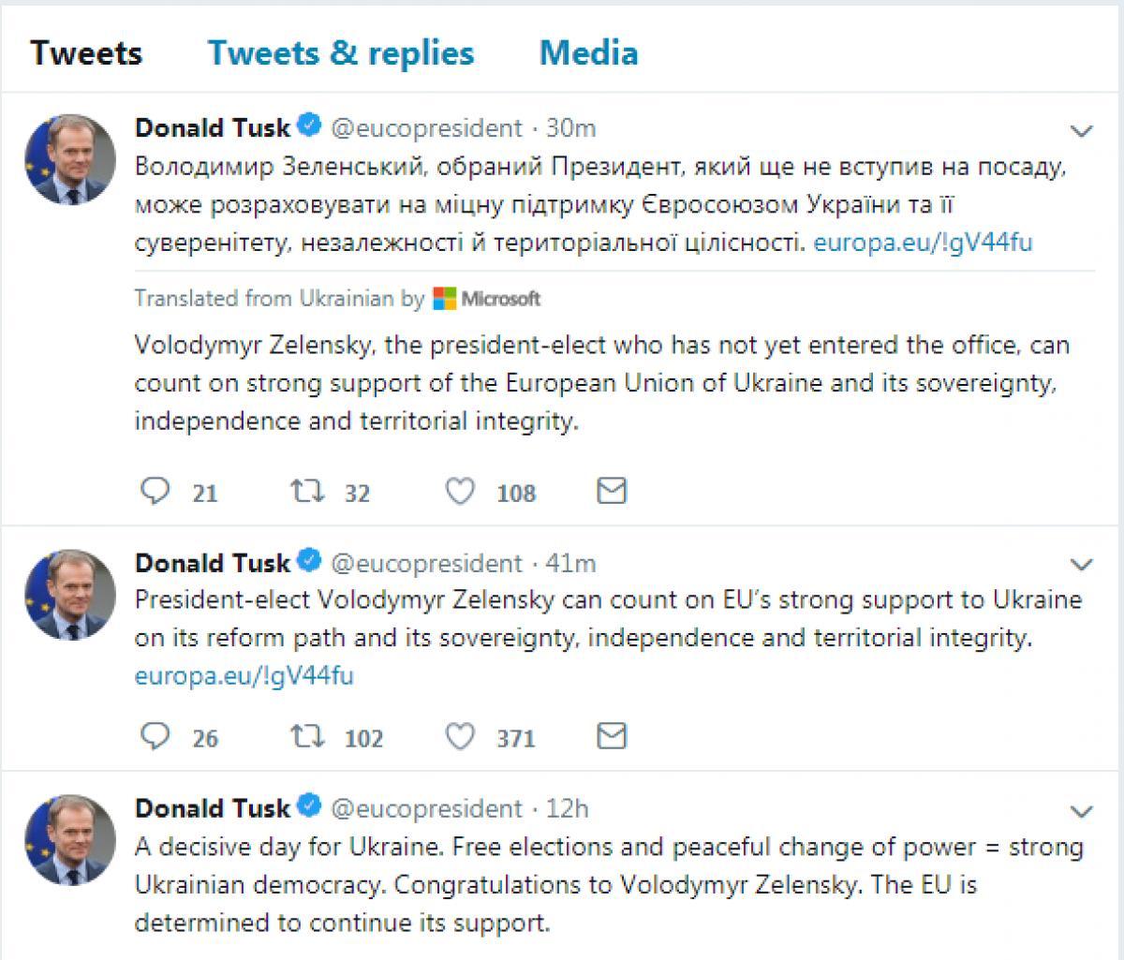Like the tweet with 108 likes
This screenshot has width=1124, height=960.
tap(460, 491)
